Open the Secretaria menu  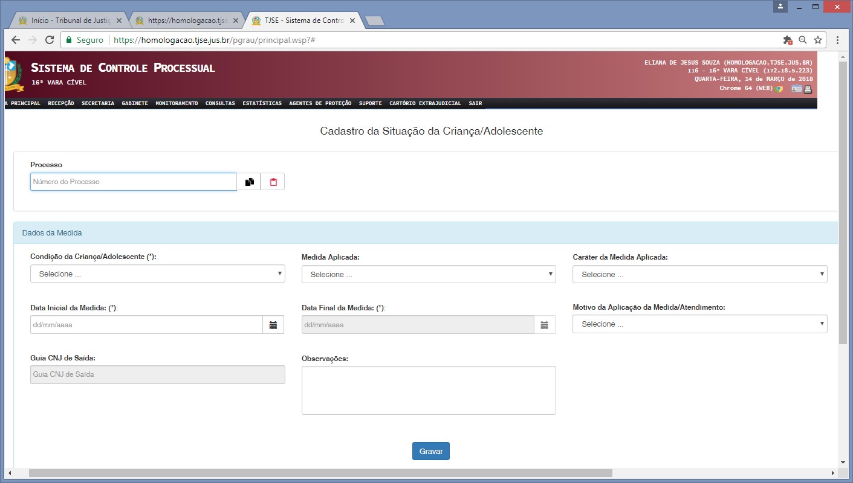(x=98, y=103)
